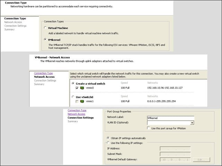Choose Use vSwitch0 option

[x=73, y=97]
